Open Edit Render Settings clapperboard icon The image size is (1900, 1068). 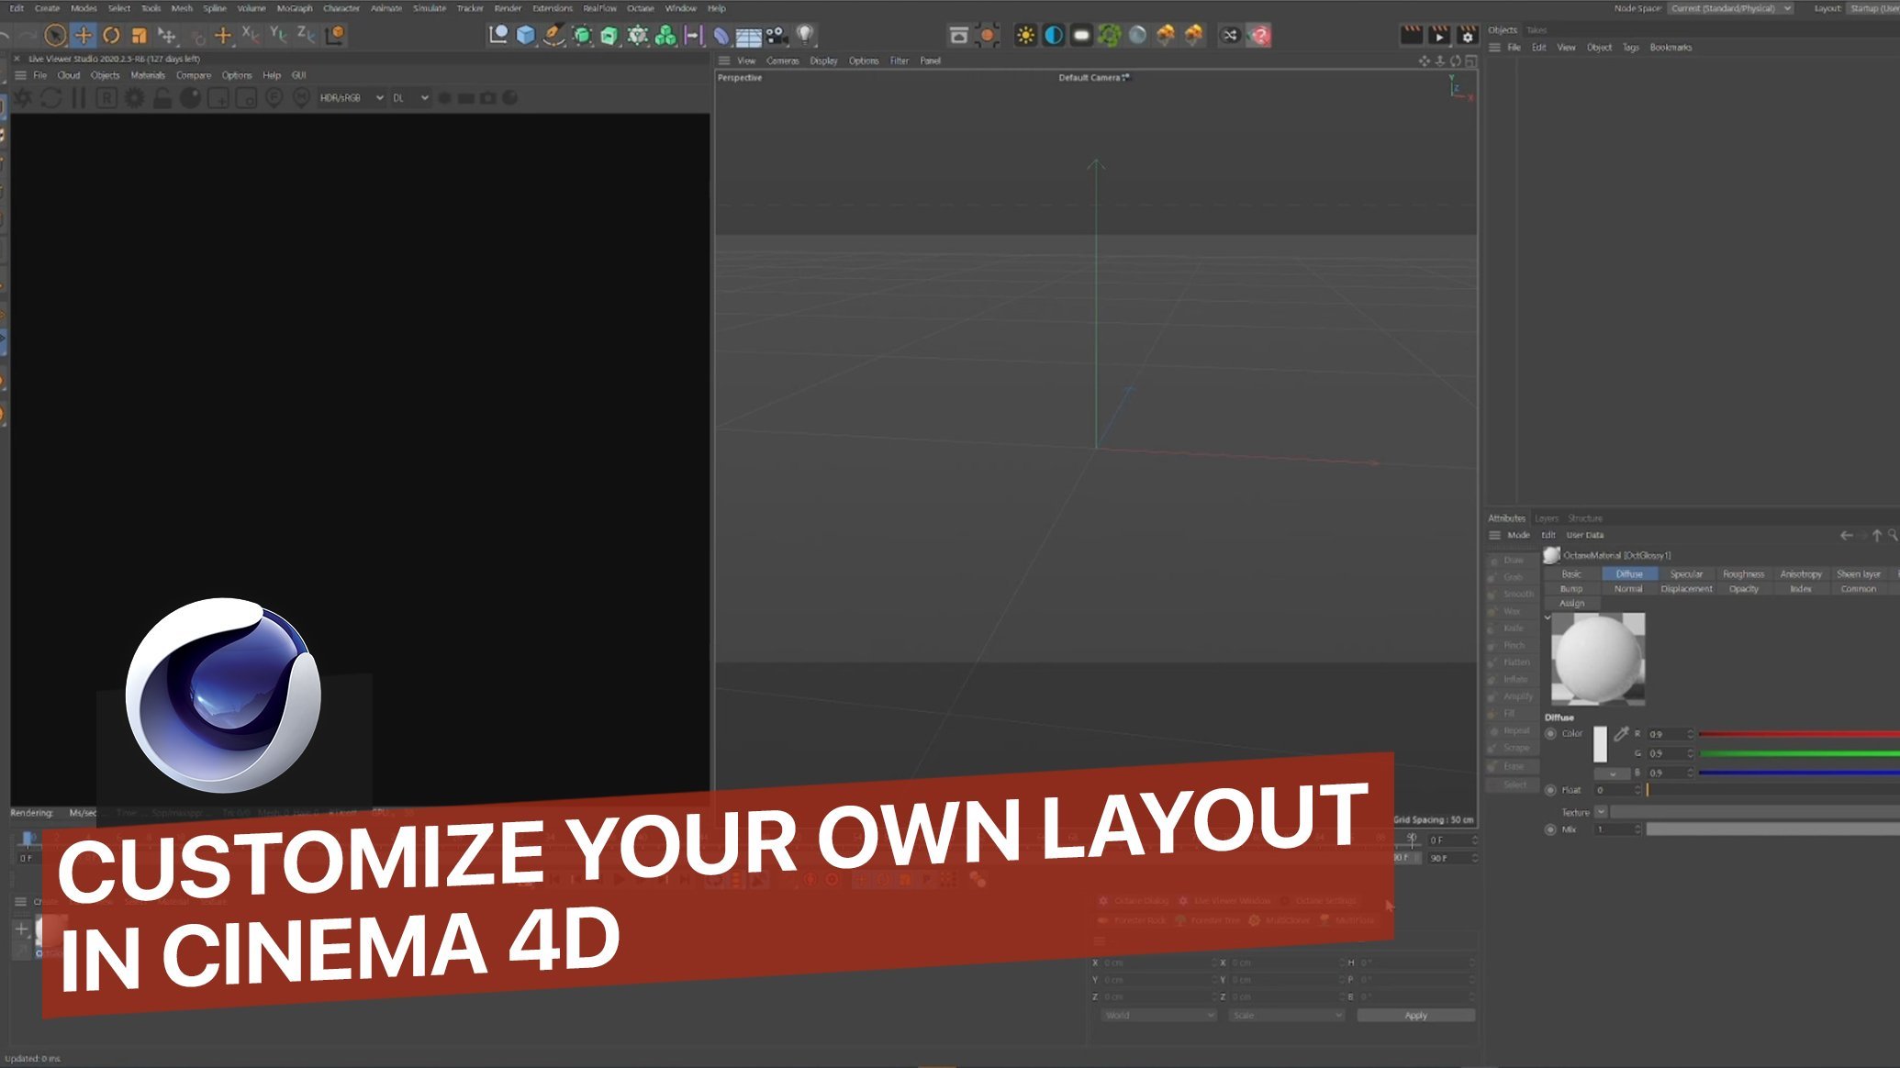click(1467, 35)
